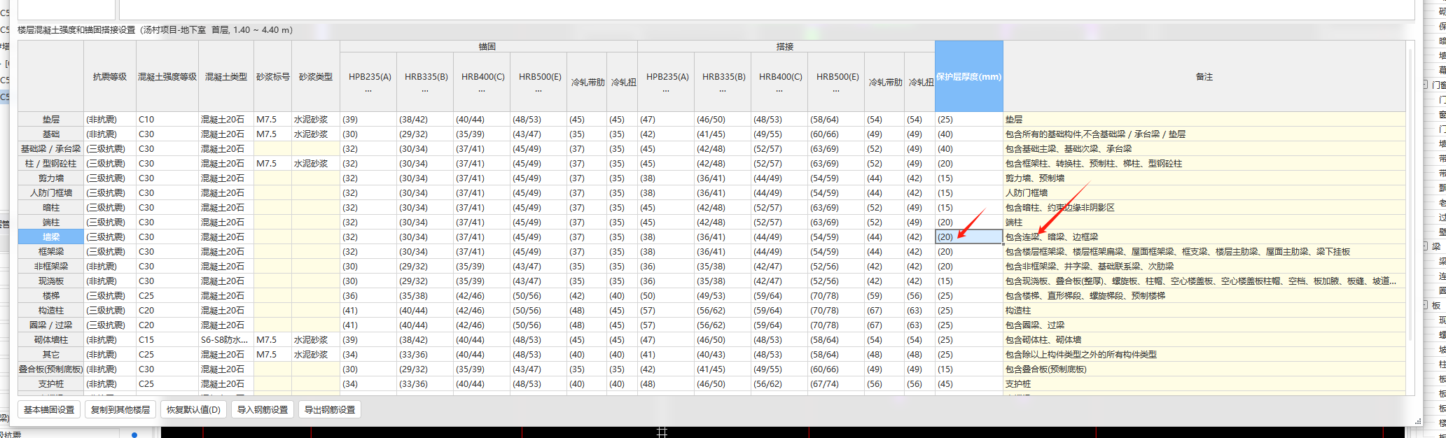Select the highlighted 墙梁 row header

click(x=51, y=237)
